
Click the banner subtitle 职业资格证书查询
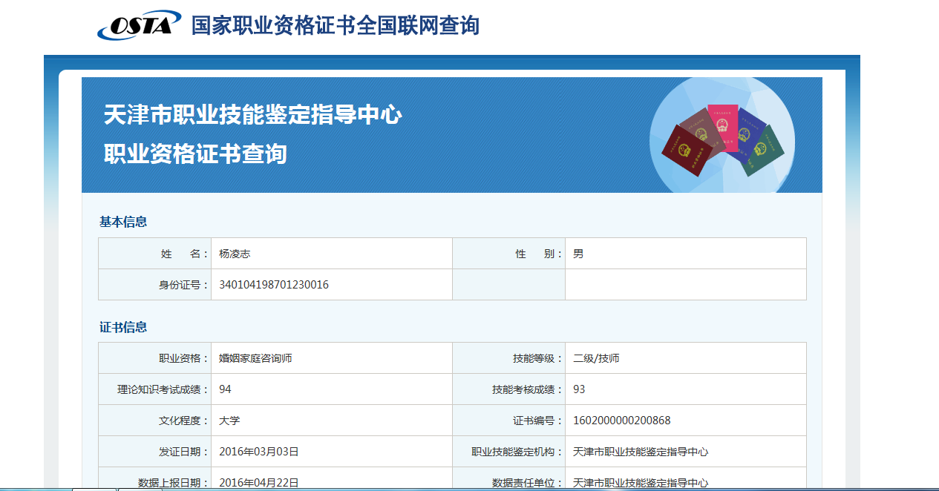click(195, 154)
